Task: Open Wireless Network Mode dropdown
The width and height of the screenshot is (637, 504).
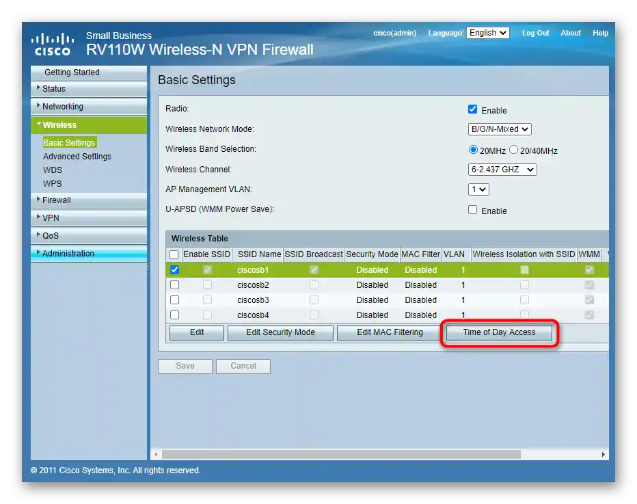Action: point(500,129)
